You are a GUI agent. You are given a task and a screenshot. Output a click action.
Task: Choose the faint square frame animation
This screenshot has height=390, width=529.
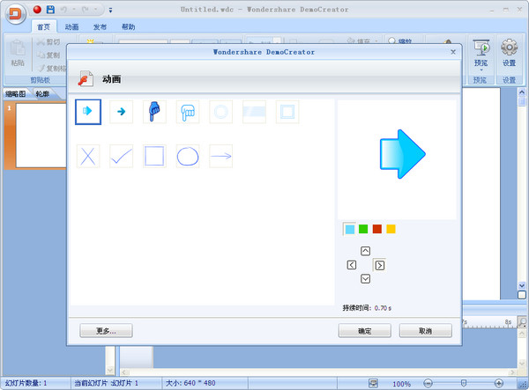click(287, 112)
